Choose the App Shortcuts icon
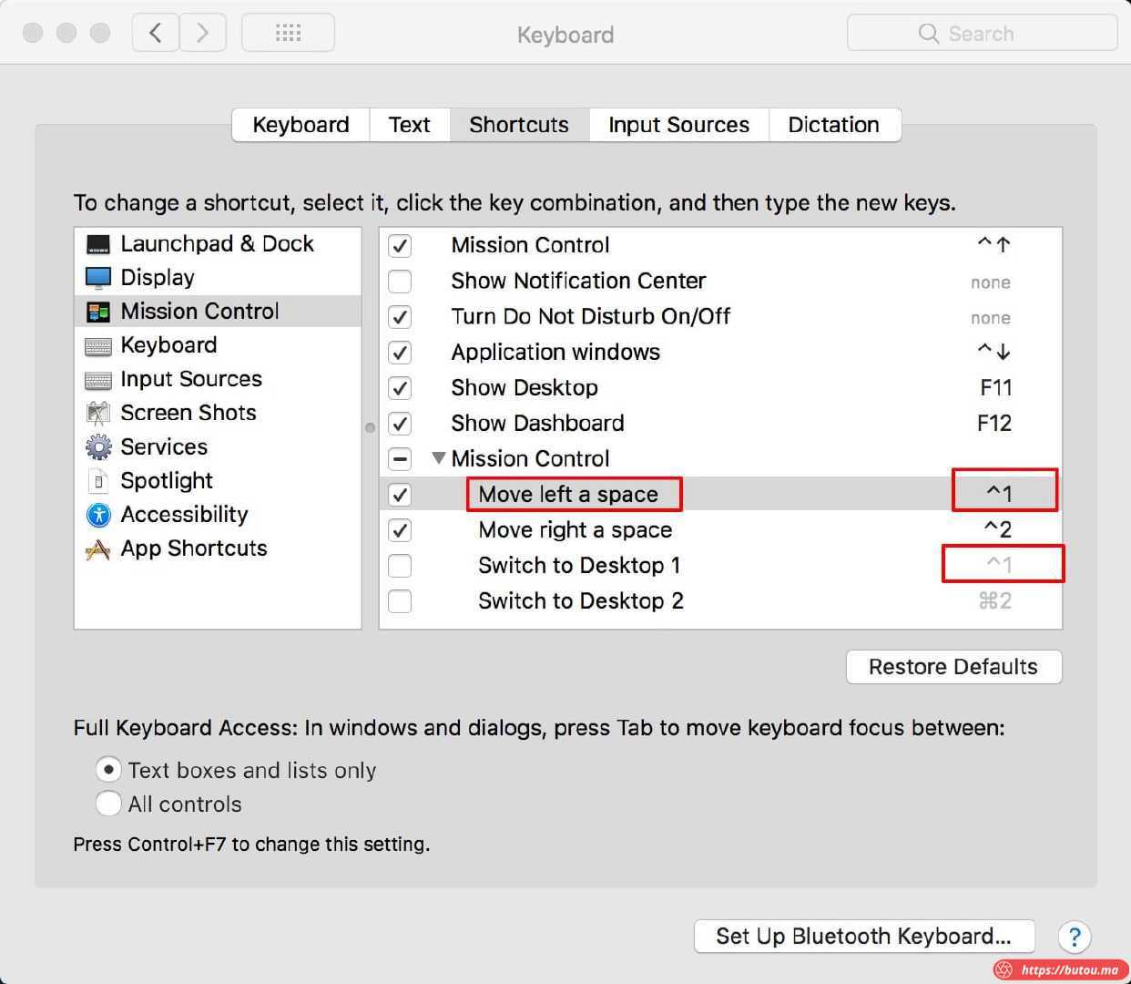Viewport: 1131px width, 984px height. click(x=98, y=549)
